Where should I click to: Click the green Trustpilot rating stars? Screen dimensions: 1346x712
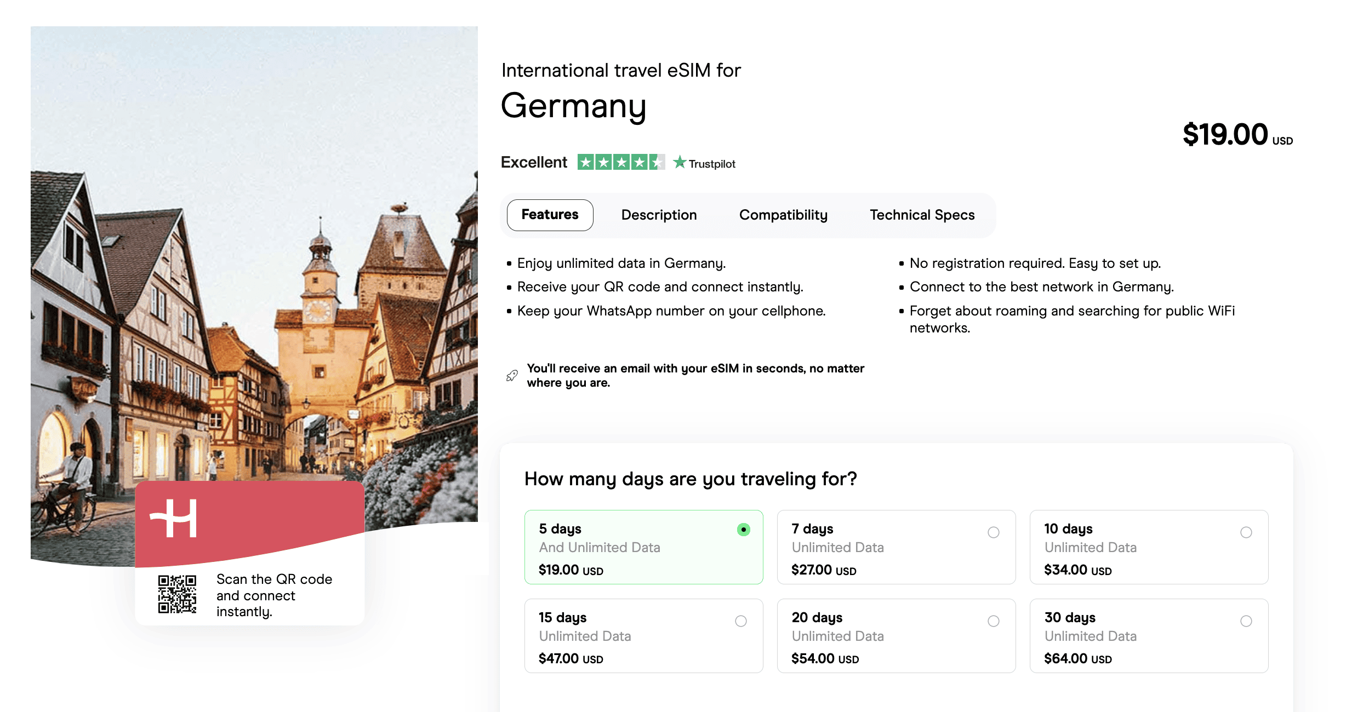click(620, 162)
